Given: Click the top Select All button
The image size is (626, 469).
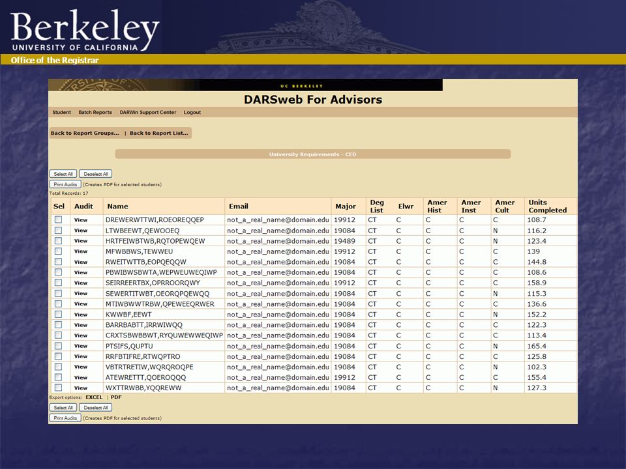Looking at the screenshot, I should click(63, 174).
